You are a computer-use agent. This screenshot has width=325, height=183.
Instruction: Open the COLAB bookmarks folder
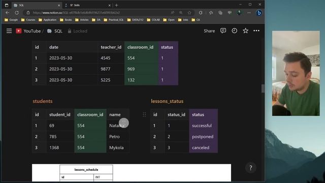[x=153, y=20]
